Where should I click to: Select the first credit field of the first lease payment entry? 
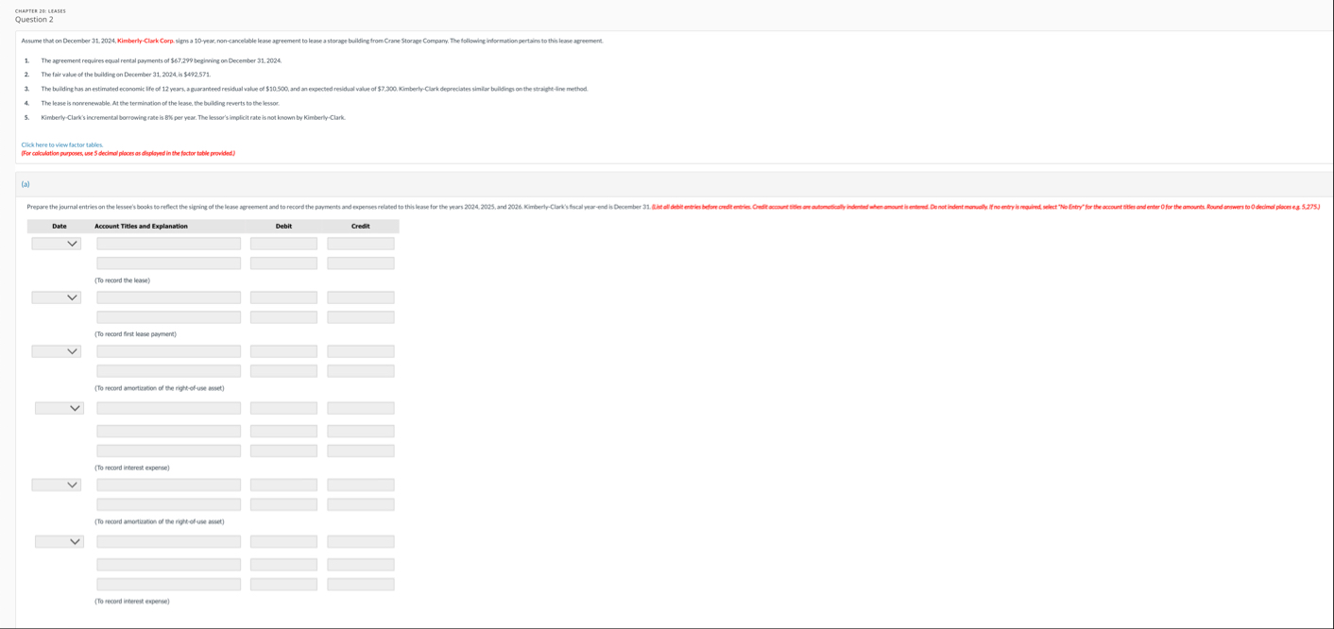pos(361,297)
